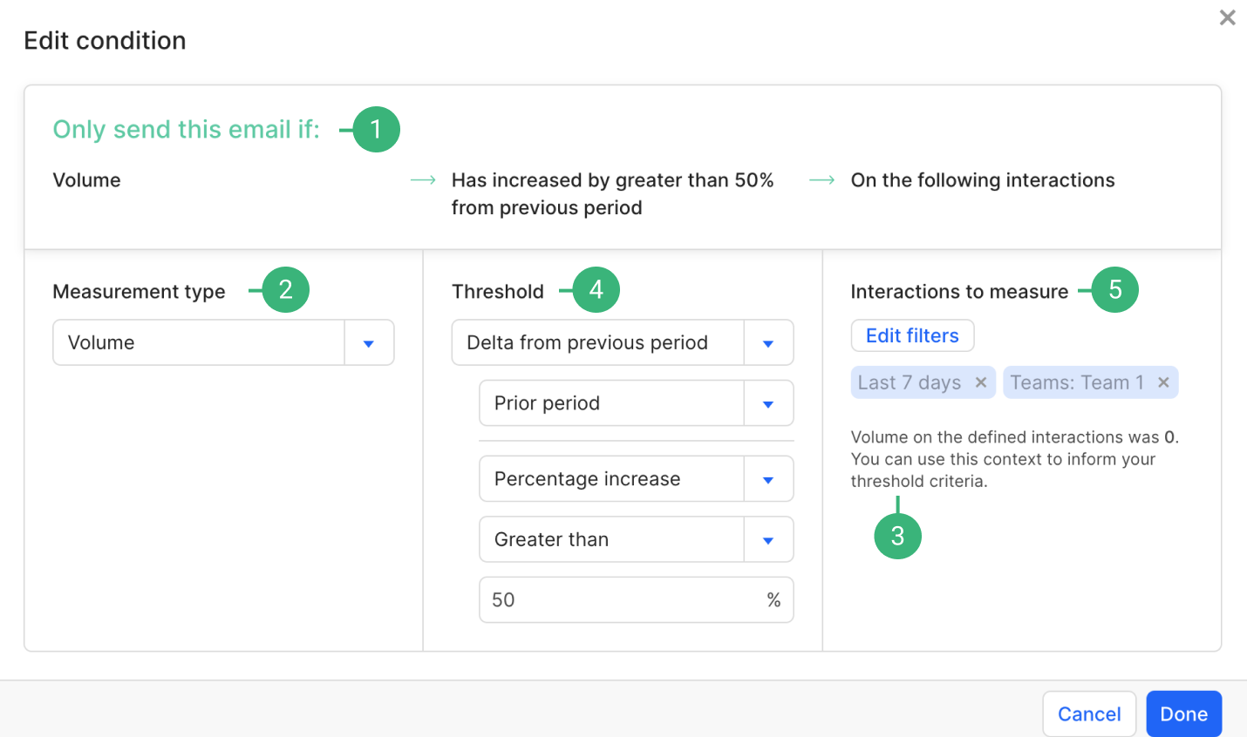The height and width of the screenshot is (737, 1247).
Task: Remove the Teams: Team 1 filter chip
Action: (1163, 382)
